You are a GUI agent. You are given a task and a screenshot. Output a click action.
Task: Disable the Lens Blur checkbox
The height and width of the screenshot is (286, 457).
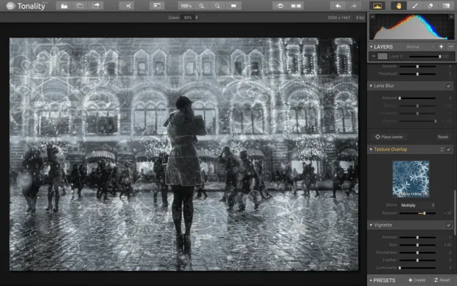[x=448, y=86]
